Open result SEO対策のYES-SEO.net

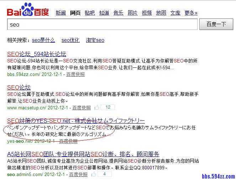[x=76, y=121]
